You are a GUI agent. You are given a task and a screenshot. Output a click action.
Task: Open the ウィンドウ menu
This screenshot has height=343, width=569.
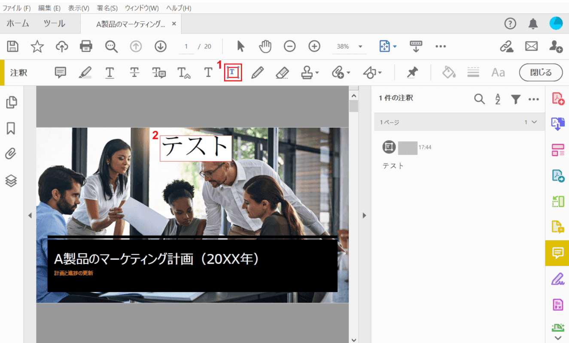[x=142, y=8]
